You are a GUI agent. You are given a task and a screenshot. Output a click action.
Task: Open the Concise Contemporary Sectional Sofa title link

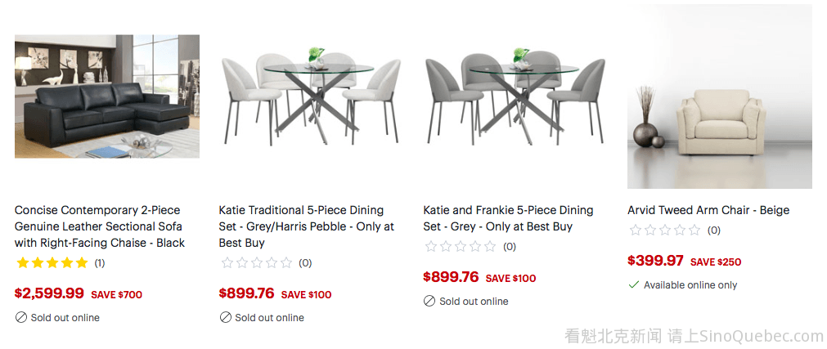coord(99,226)
